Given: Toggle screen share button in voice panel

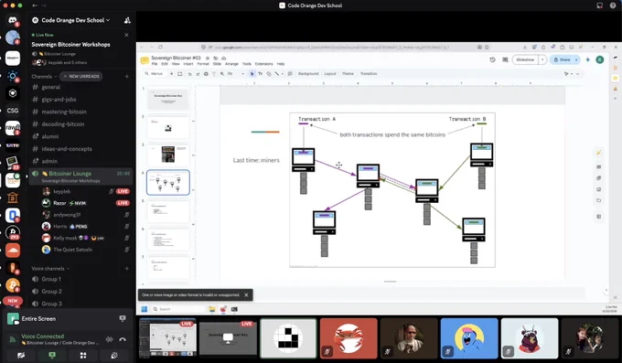Looking at the screenshot, I should pos(52,355).
